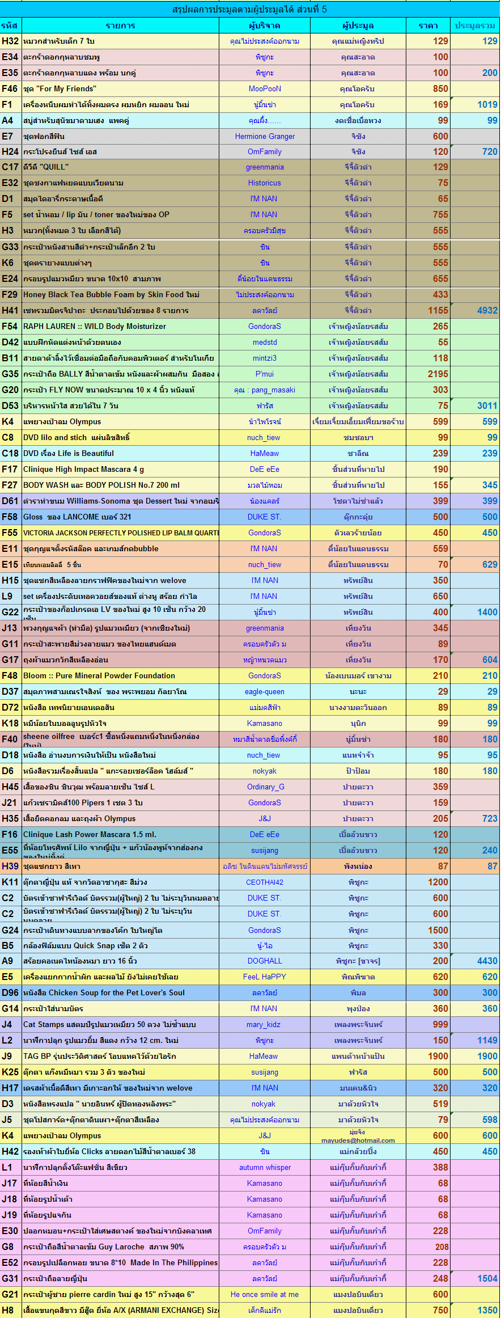
Task: Select the total cell 3011
Action: (475, 406)
